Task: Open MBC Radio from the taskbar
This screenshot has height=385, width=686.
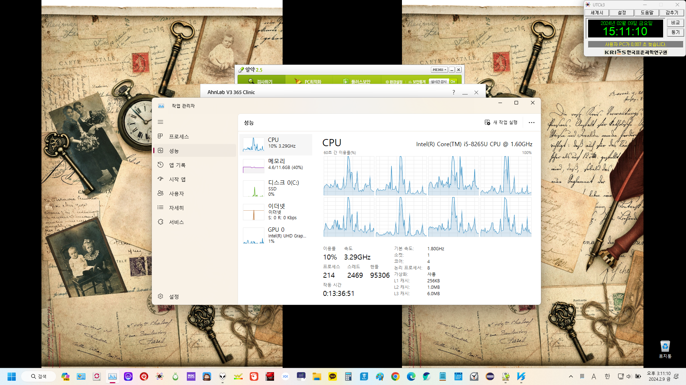Action: (191, 376)
